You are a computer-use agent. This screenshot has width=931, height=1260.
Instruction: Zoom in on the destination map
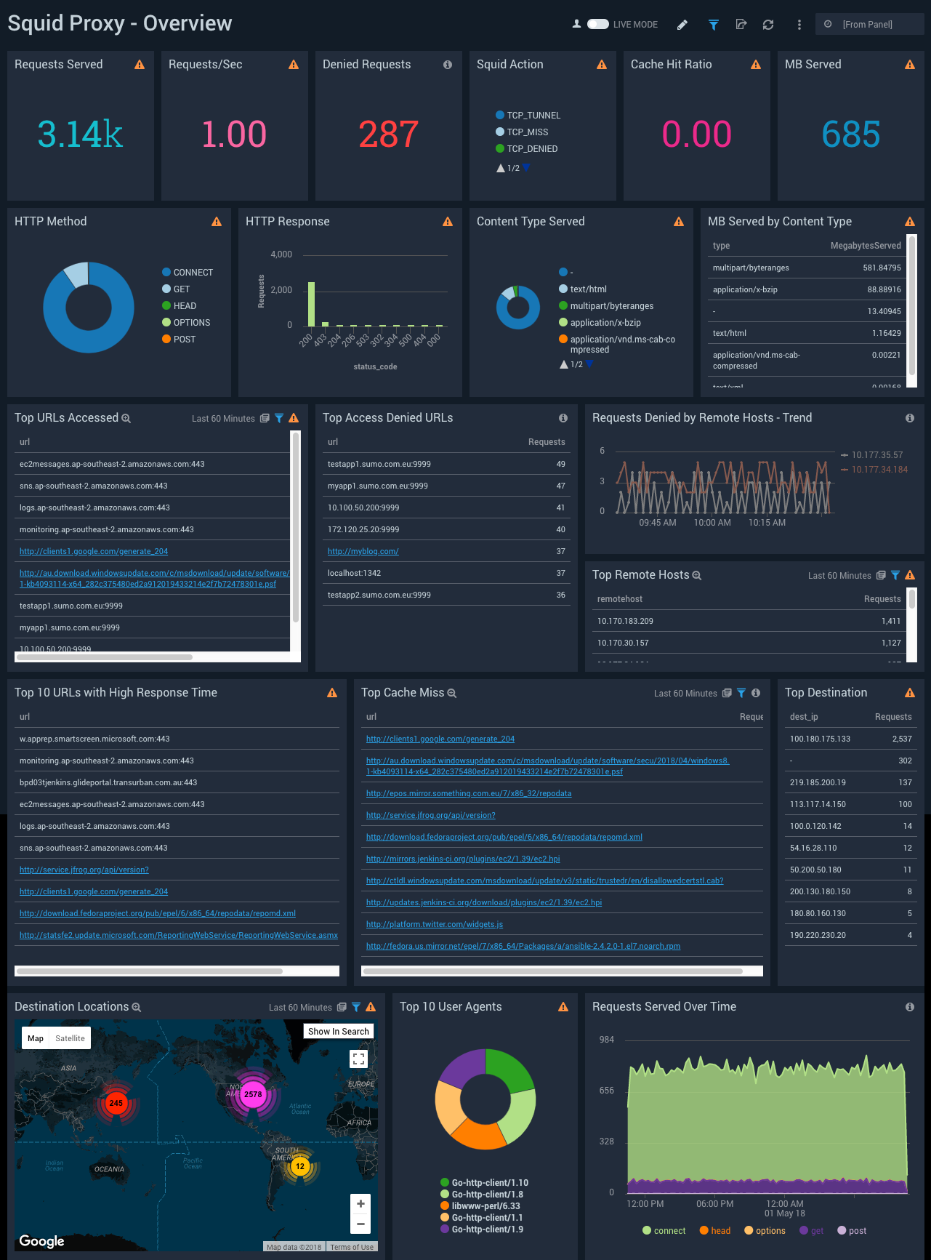[x=360, y=1204]
